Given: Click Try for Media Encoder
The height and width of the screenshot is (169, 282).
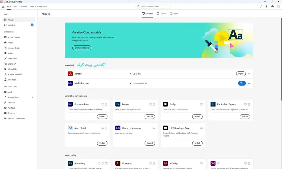Looking at the screenshot, I should click(x=242, y=83).
